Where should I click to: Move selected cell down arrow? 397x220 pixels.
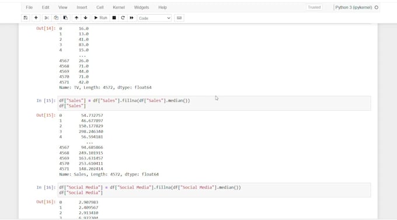(x=86, y=18)
